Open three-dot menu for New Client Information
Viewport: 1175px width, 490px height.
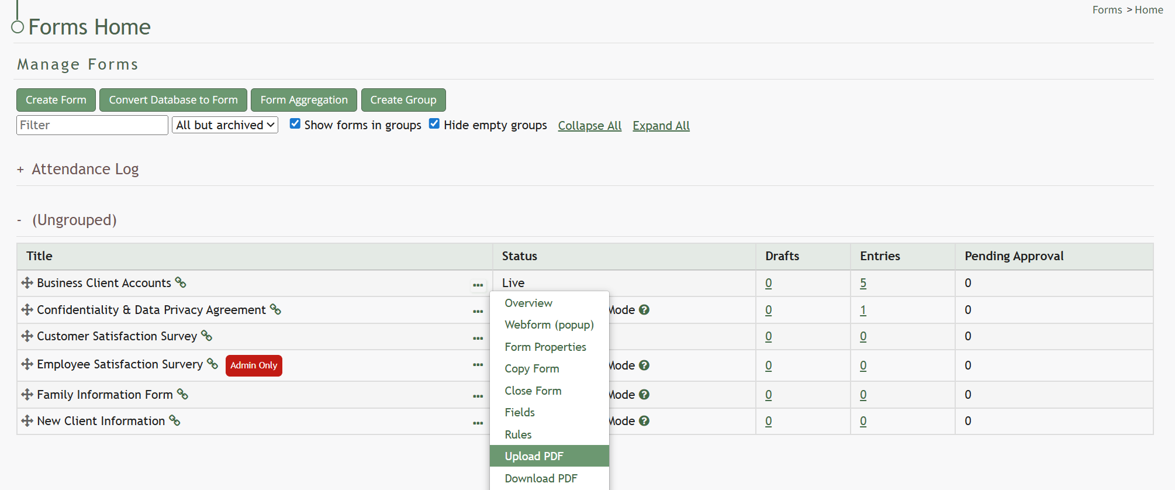pos(478,422)
